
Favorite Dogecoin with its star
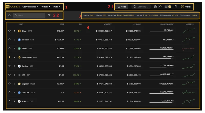tap(9, 84)
